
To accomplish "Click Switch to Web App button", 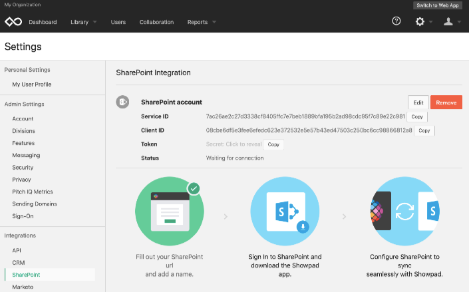I will pyautogui.click(x=438, y=5).
